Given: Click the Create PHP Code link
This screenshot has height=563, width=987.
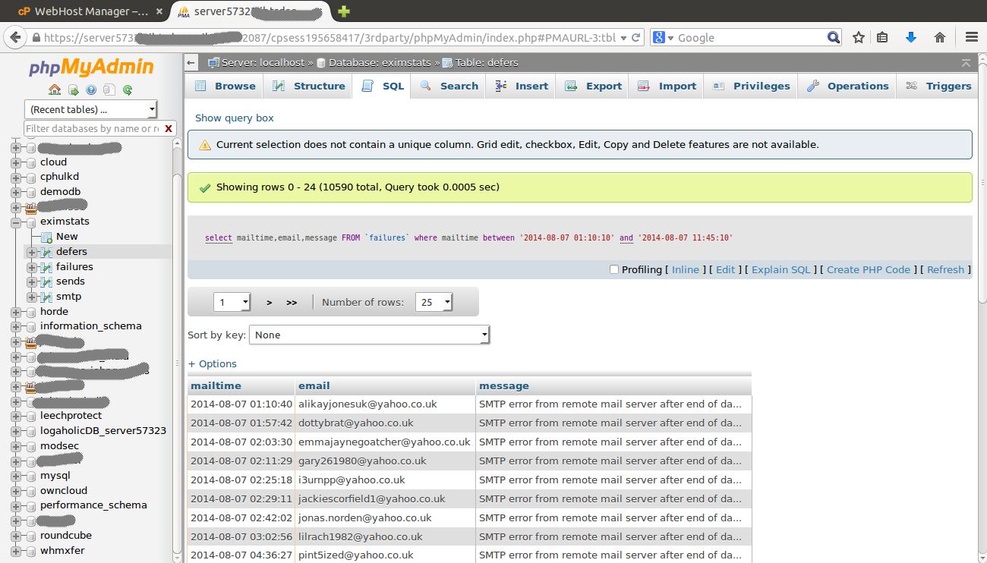Looking at the screenshot, I should tap(869, 269).
